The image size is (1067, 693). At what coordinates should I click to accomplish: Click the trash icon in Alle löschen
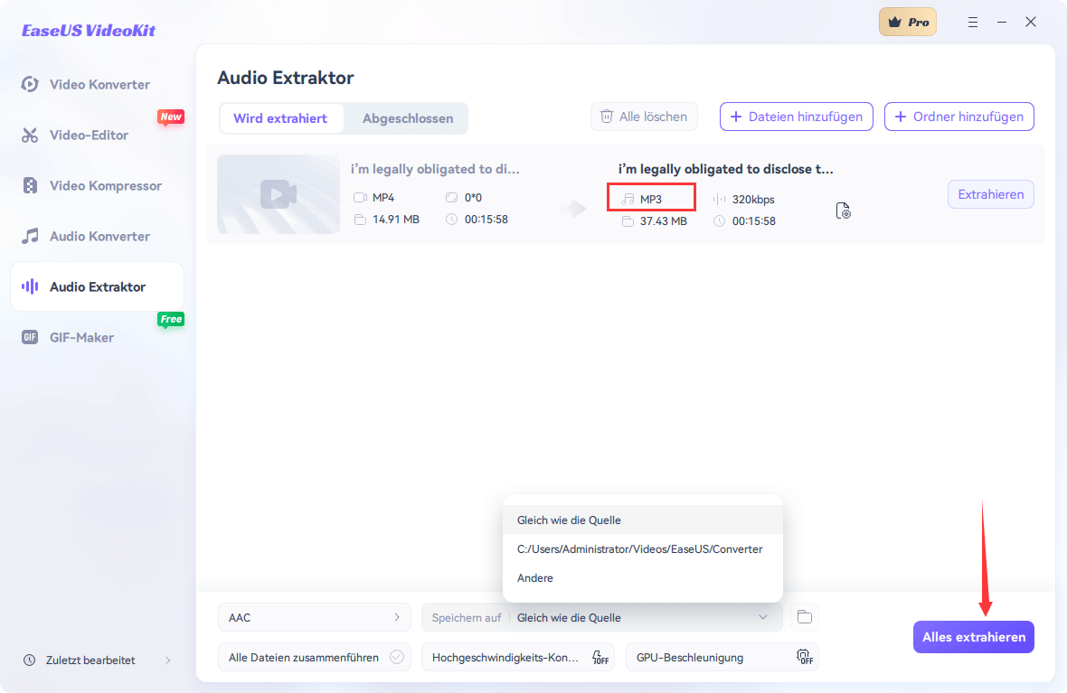(x=607, y=117)
